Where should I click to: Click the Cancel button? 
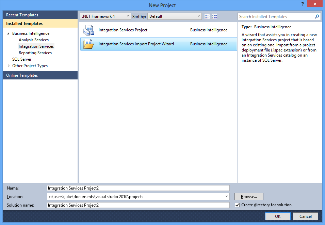click(x=305, y=216)
